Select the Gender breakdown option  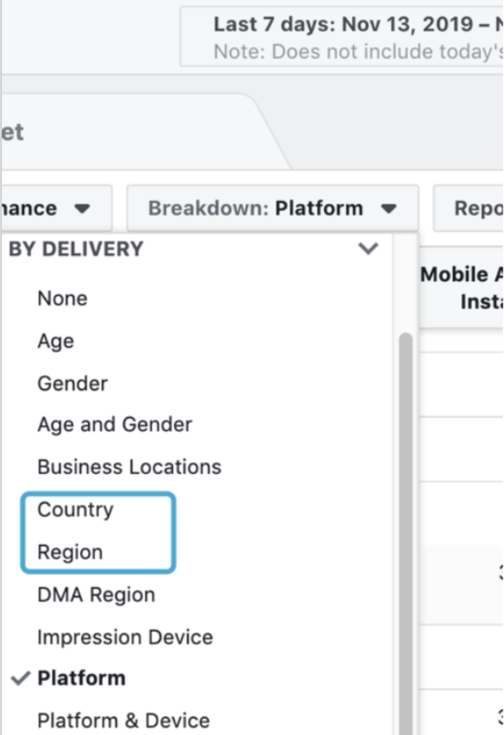click(x=73, y=383)
